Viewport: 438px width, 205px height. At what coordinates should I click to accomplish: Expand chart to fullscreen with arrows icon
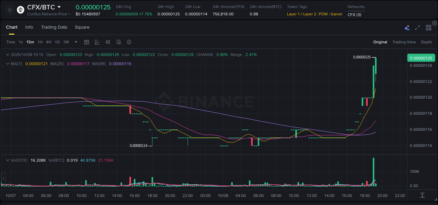coord(417,27)
